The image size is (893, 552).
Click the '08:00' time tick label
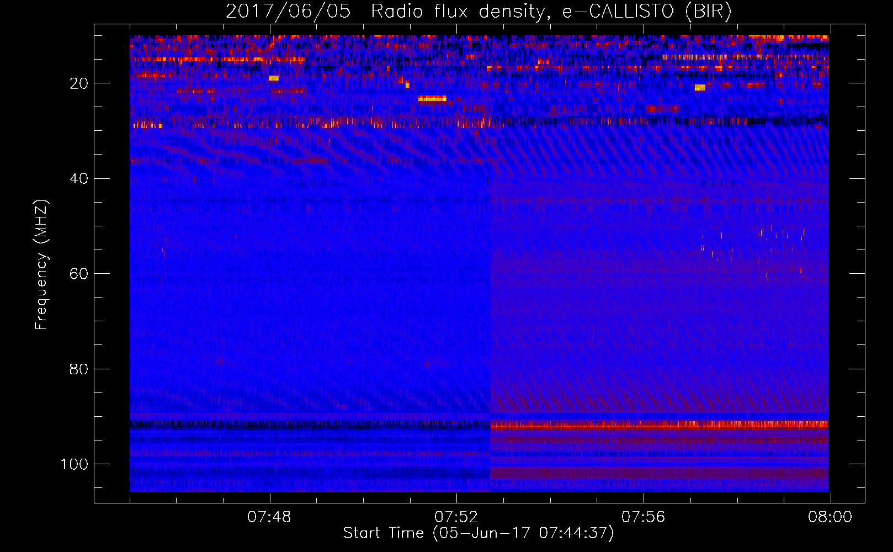(830, 517)
